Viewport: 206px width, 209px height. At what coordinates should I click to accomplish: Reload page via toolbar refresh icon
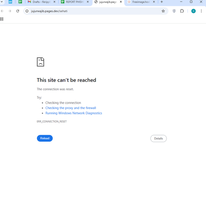pos(18,11)
